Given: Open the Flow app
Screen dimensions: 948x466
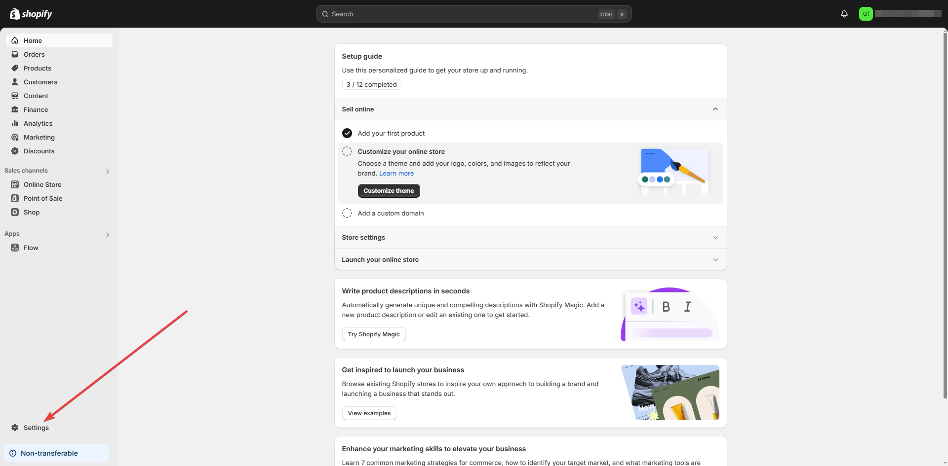Looking at the screenshot, I should 31,248.
